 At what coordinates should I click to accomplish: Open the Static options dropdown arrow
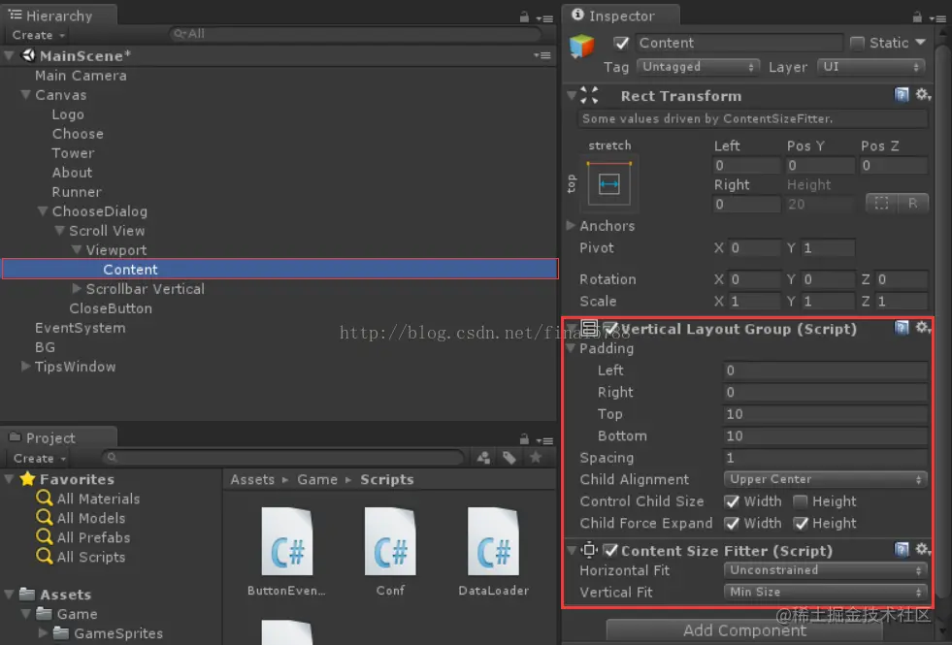[x=920, y=43]
